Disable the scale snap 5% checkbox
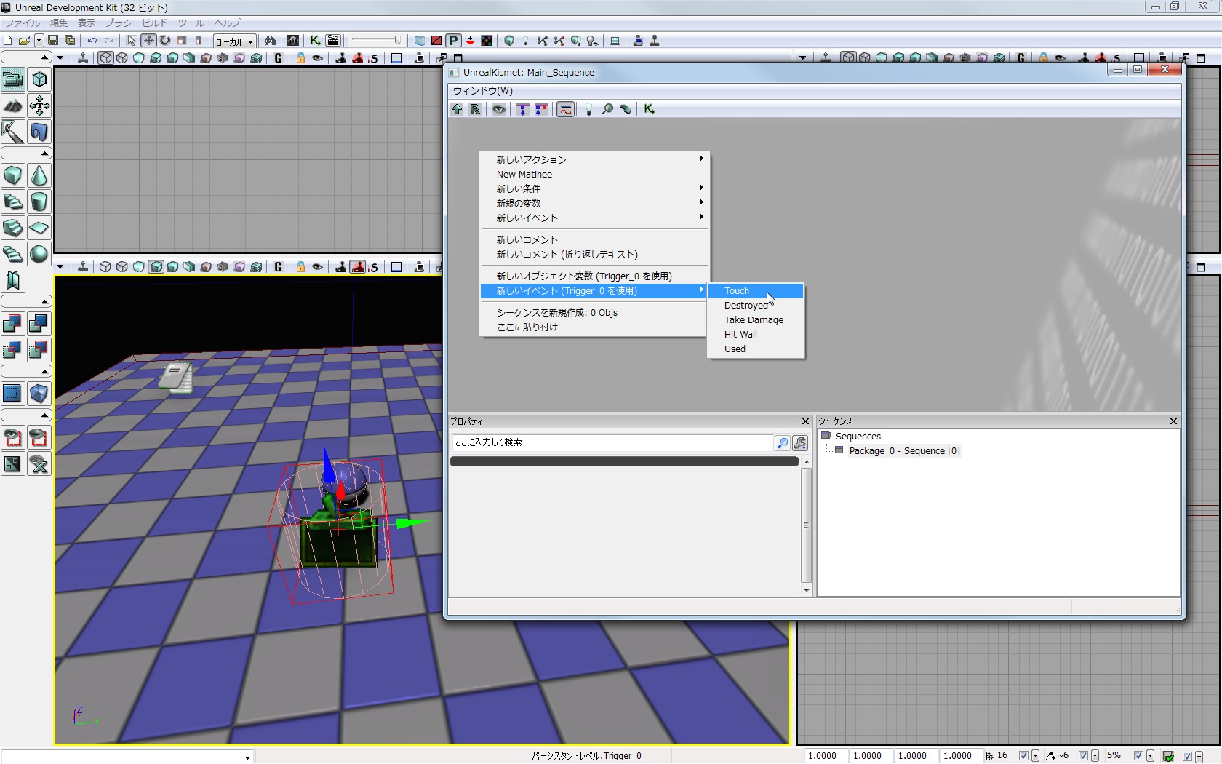 click(x=1138, y=756)
